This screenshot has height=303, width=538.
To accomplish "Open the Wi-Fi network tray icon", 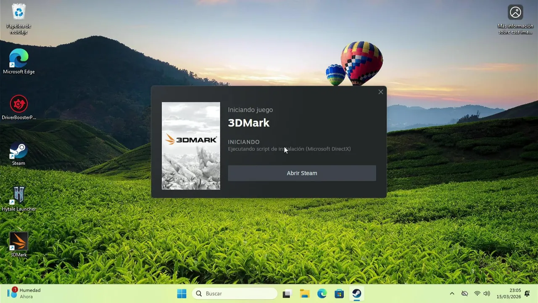I will tap(477, 293).
